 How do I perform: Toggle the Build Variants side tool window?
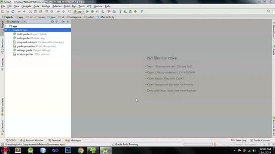click(2, 107)
